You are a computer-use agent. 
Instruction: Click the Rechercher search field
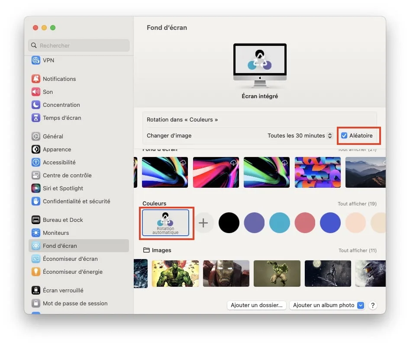point(79,45)
